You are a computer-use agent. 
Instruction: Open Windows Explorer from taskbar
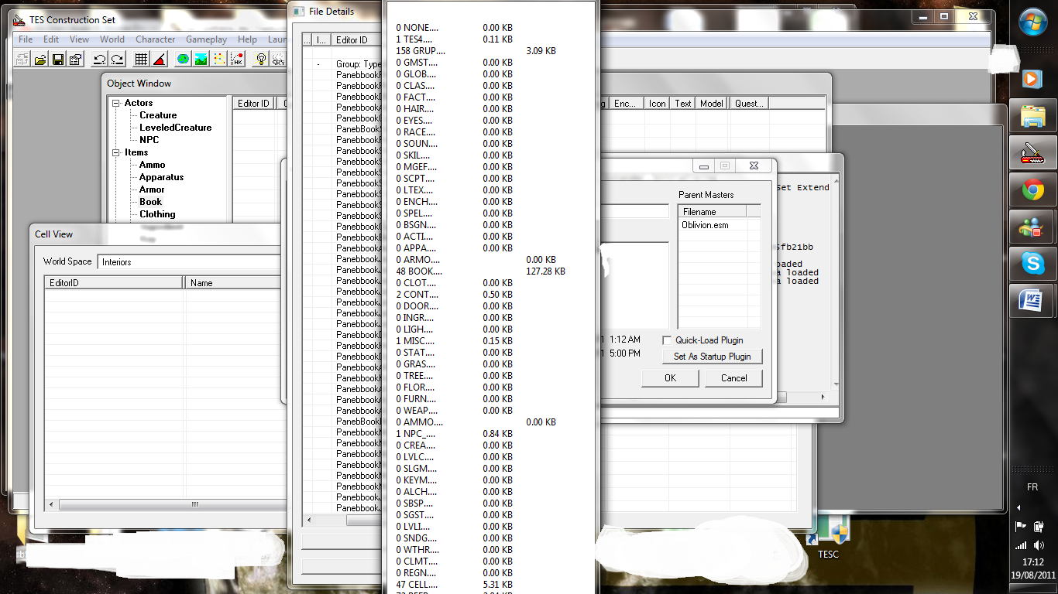click(1032, 117)
